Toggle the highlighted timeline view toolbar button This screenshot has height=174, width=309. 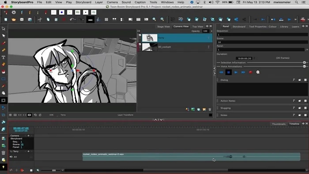(x=90, y=20)
